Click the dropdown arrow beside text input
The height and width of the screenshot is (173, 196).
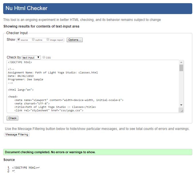click(38, 57)
